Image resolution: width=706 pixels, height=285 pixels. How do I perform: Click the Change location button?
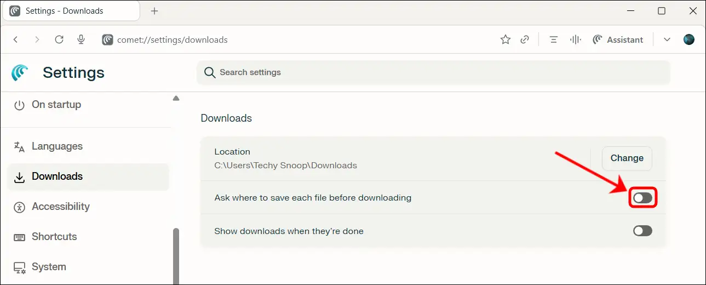point(627,158)
